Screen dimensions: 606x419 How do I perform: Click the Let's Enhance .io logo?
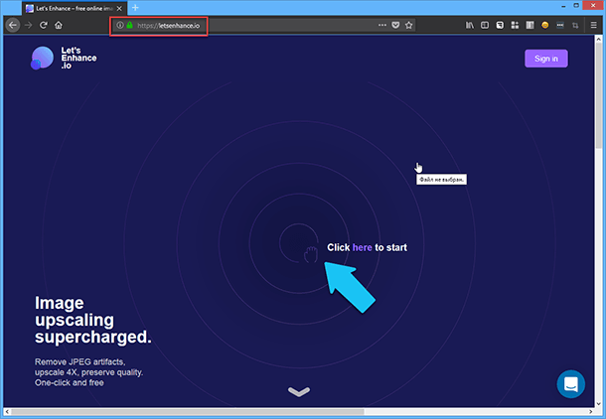point(64,58)
